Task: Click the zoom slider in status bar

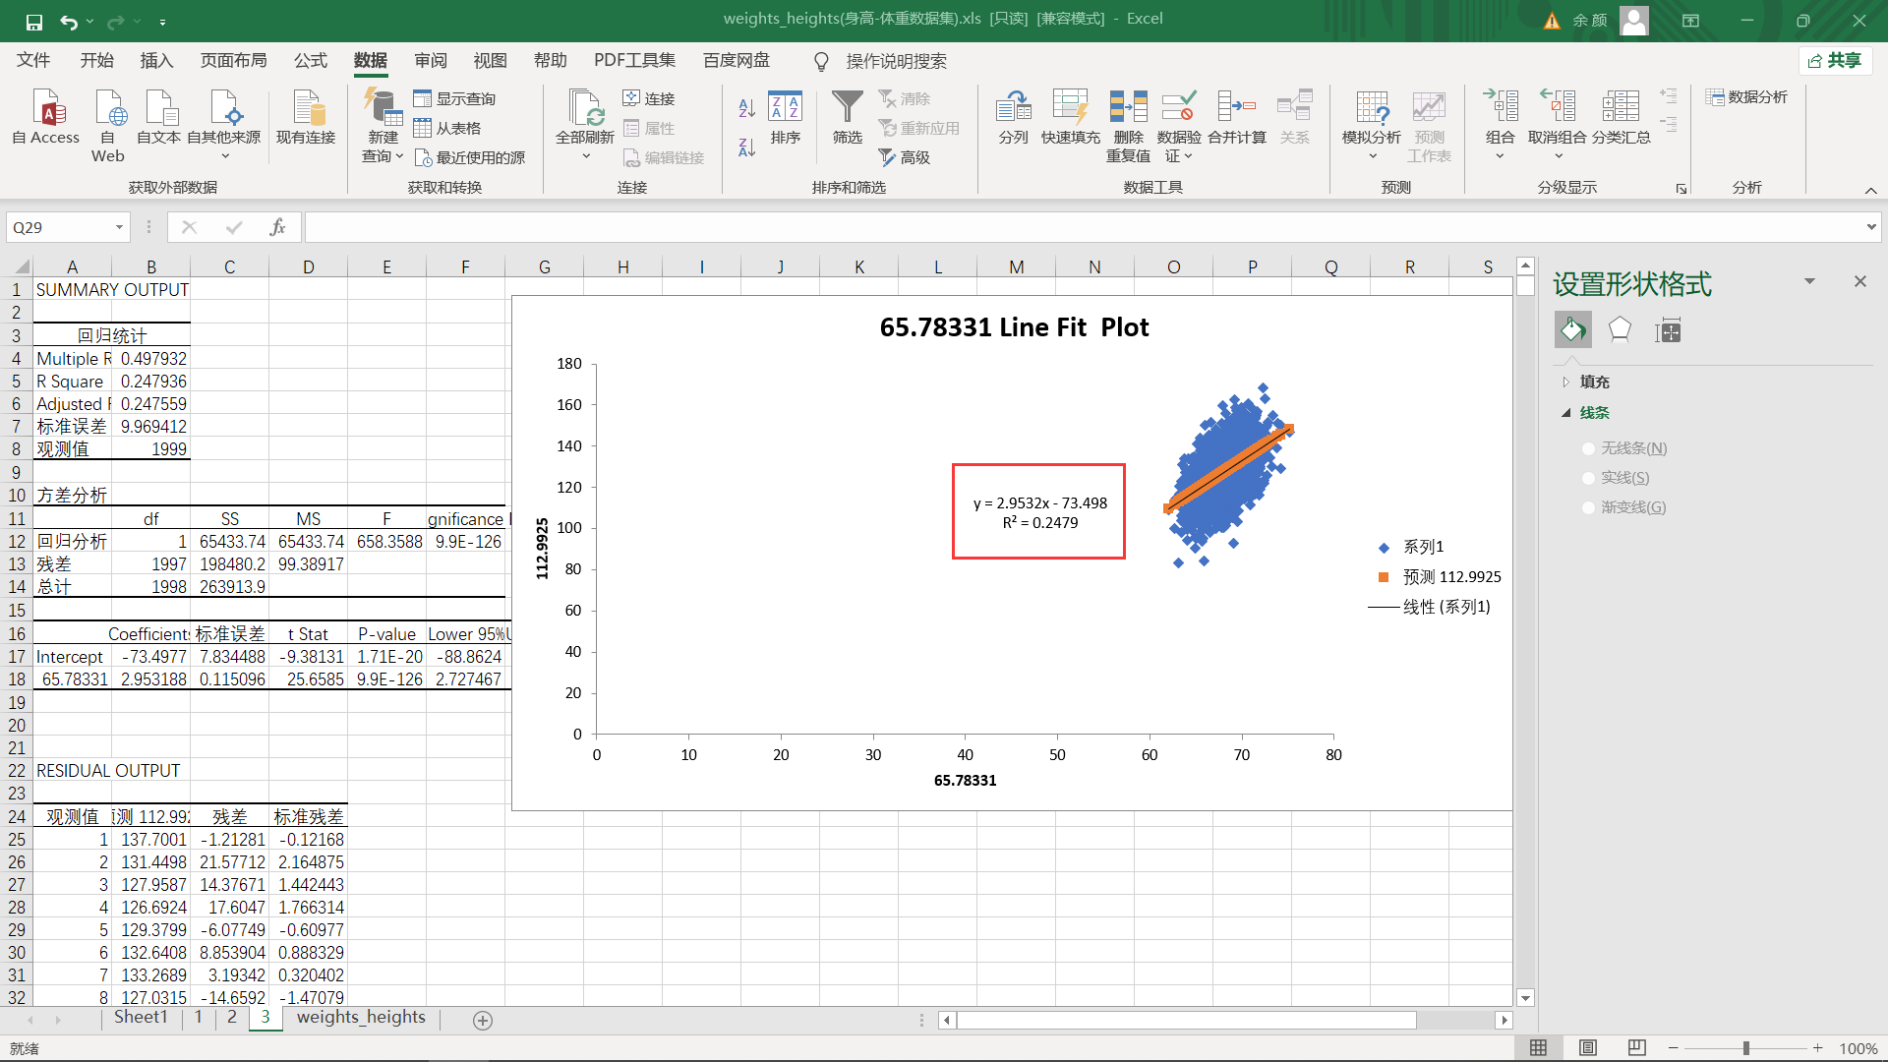Action: click(x=1745, y=1048)
